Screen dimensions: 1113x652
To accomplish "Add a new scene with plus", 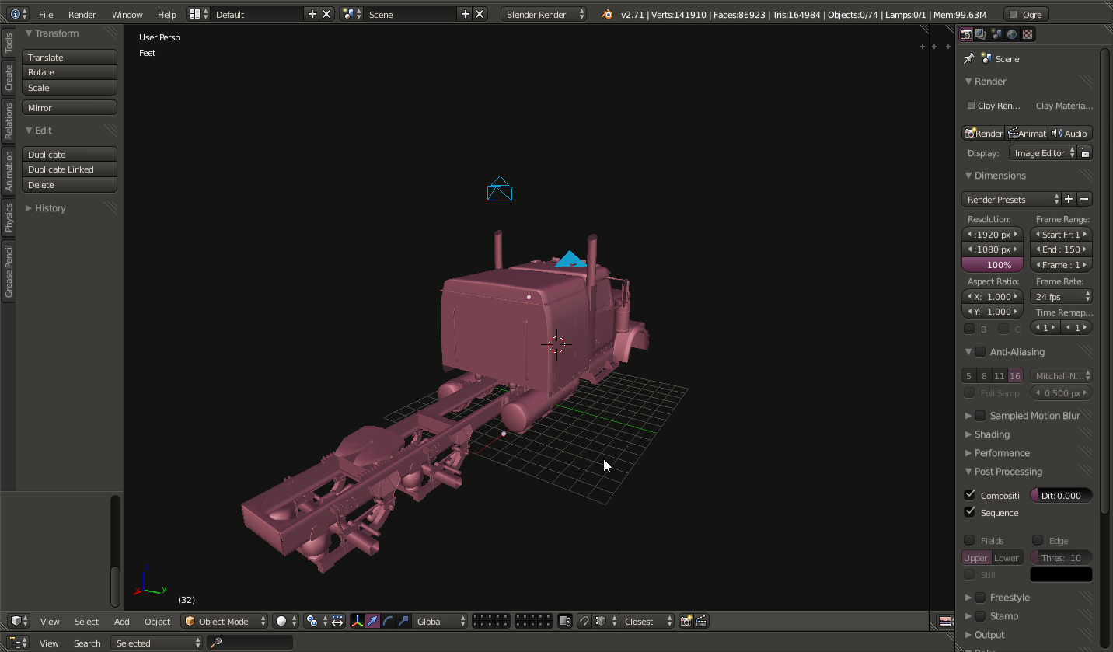I will coord(465,14).
